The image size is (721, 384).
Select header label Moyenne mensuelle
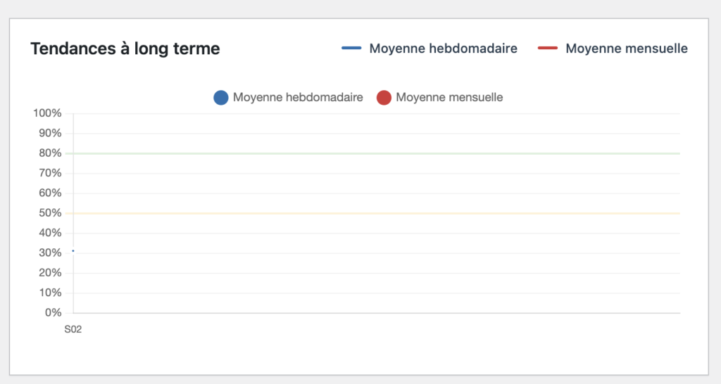(627, 49)
